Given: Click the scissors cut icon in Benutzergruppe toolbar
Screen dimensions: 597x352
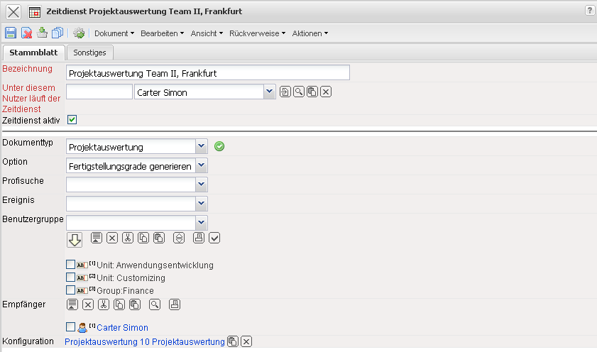Looking at the screenshot, I should pos(128,238).
